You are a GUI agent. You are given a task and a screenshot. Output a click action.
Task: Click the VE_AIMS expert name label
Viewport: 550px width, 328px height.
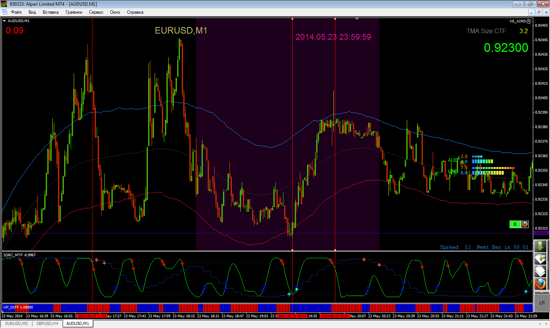[518, 21]
